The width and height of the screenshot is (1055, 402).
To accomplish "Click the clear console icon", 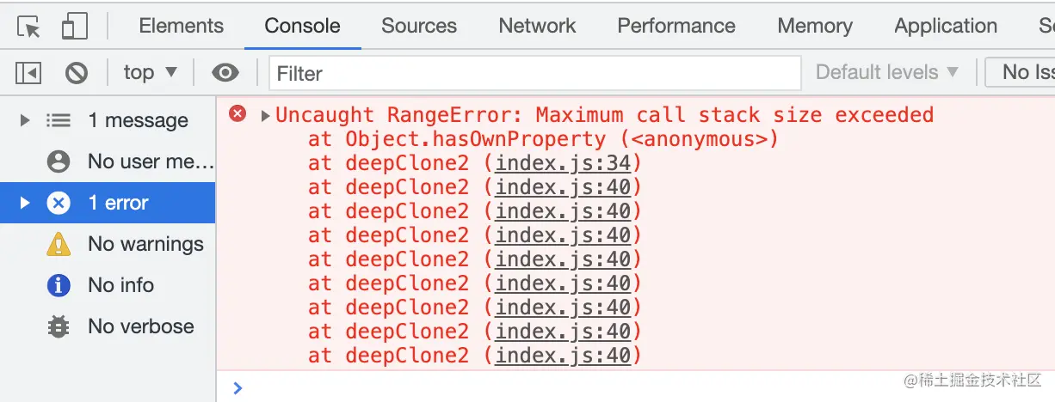I will pos(77,73).
